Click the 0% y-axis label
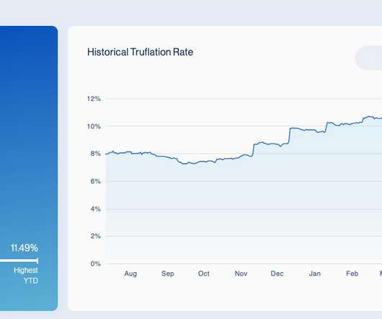The width and height of the screenshot is (382, 319). 95,263
